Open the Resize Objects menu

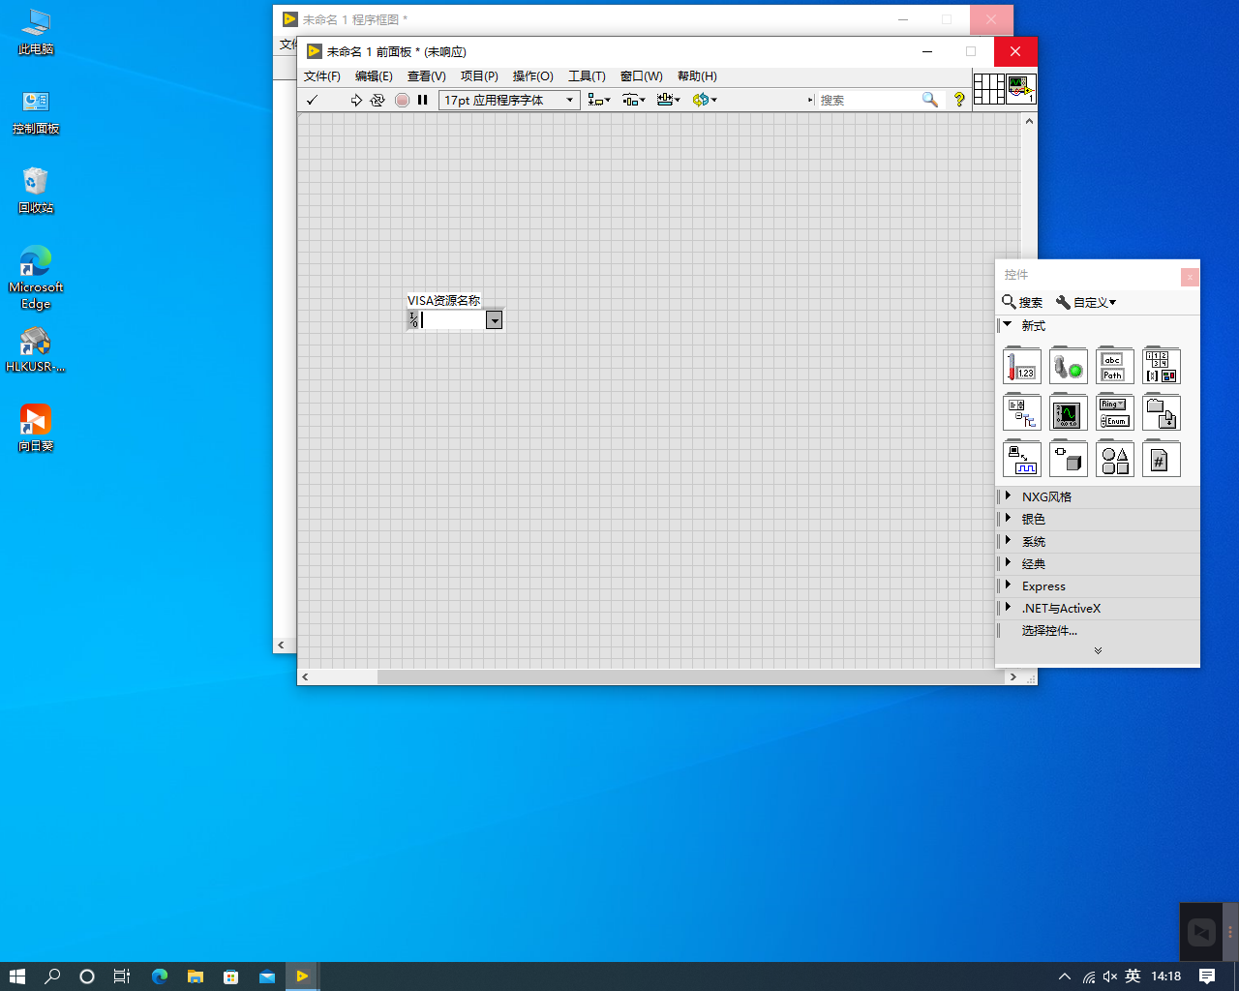coord(668,100)
